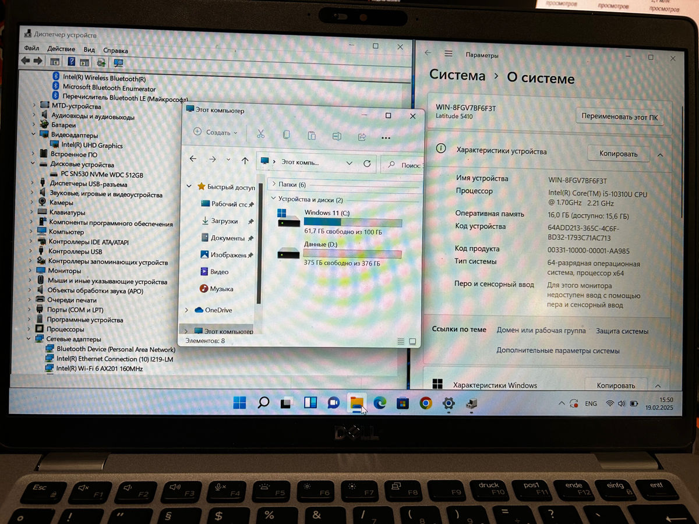Expand the Папки (6) section

274,185
